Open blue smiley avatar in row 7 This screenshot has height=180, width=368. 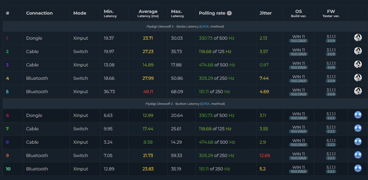point(358,128)
